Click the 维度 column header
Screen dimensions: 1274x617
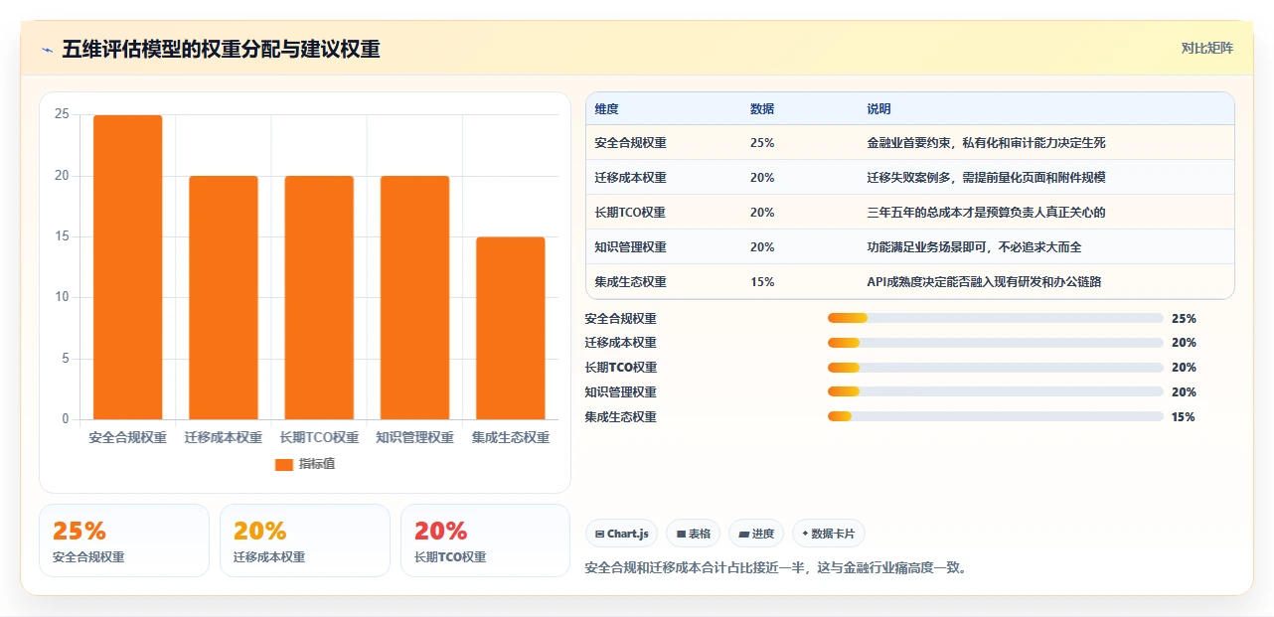point(606,109)
